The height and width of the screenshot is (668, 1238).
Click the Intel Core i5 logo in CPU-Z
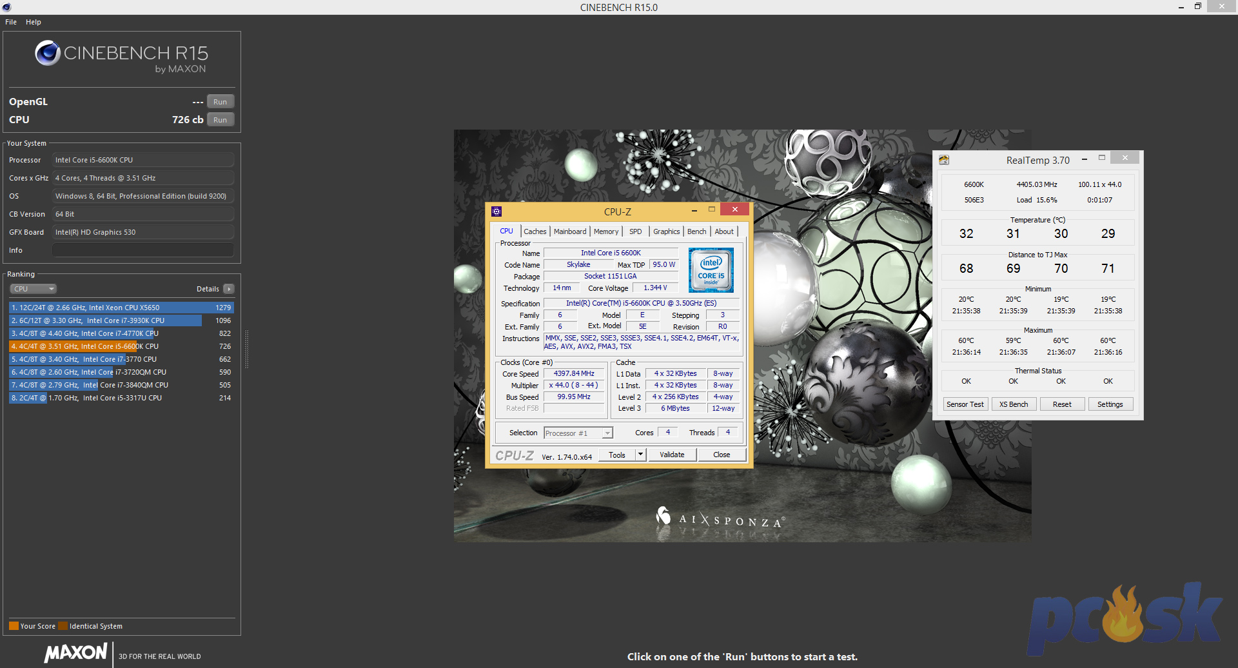711,270
